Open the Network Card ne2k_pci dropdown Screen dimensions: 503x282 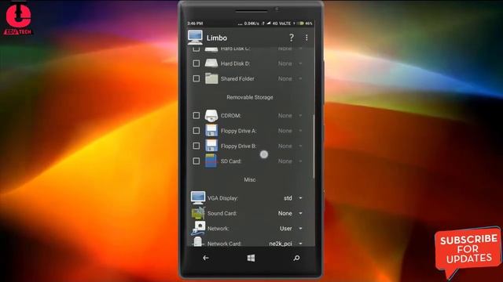coord(285,244)
